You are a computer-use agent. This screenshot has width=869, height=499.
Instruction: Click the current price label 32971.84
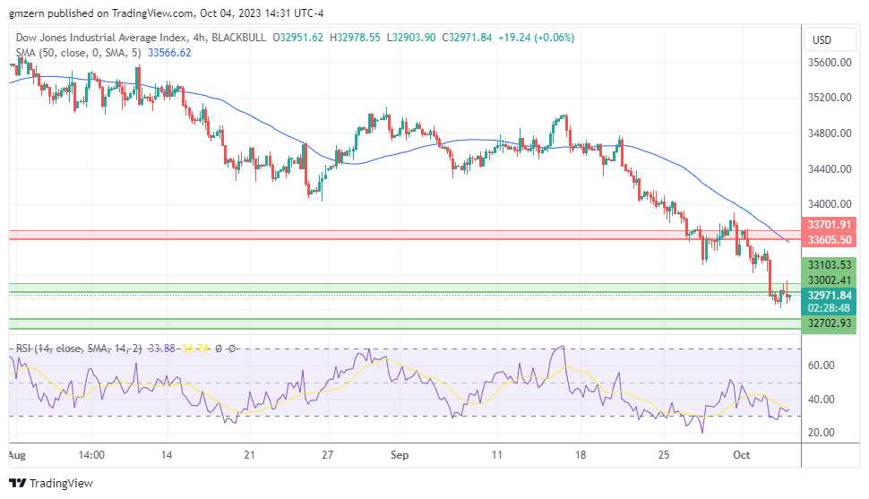point(829,295)
